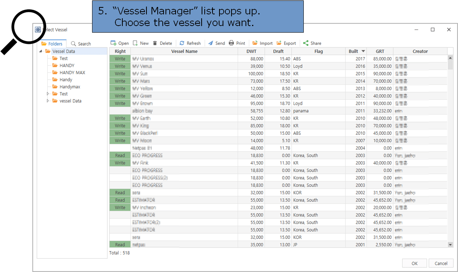Screen dimensions: 458x272
Task: Select the Write entry for MV Incheon
Action: click(x=120, y=207)
